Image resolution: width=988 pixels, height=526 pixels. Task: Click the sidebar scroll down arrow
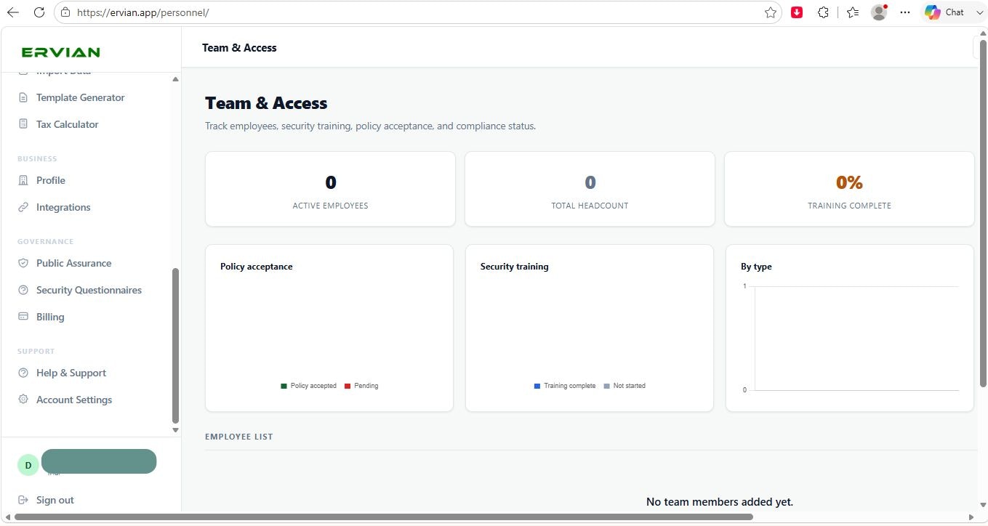click(175, 430)
